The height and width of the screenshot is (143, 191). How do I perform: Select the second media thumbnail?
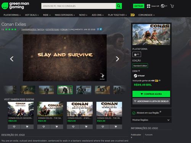pos(28,90)
